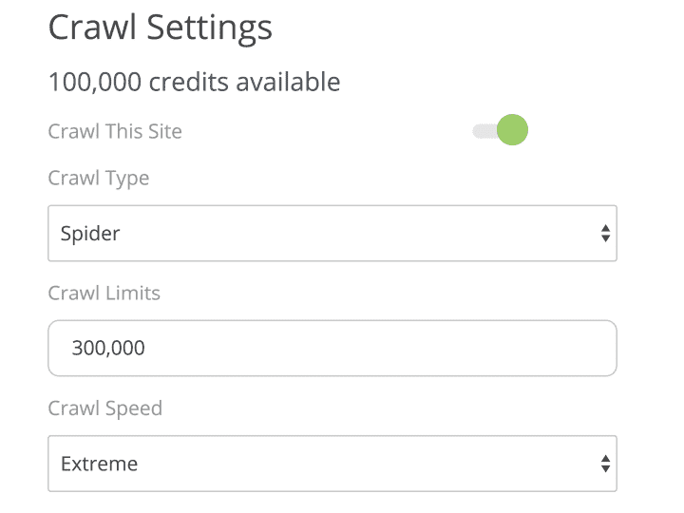Click the Crawl Limits label
The image size is (684, 513).
[x=104, y=293]
